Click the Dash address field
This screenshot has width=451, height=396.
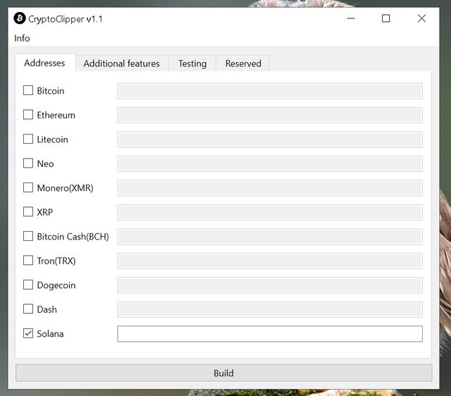point(270,309)
